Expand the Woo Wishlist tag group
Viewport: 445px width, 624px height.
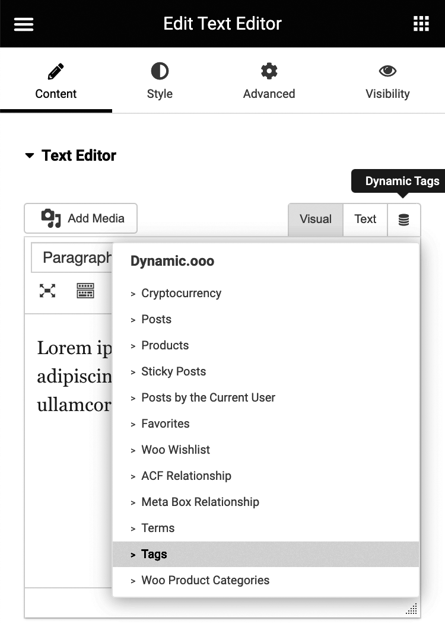176,450
